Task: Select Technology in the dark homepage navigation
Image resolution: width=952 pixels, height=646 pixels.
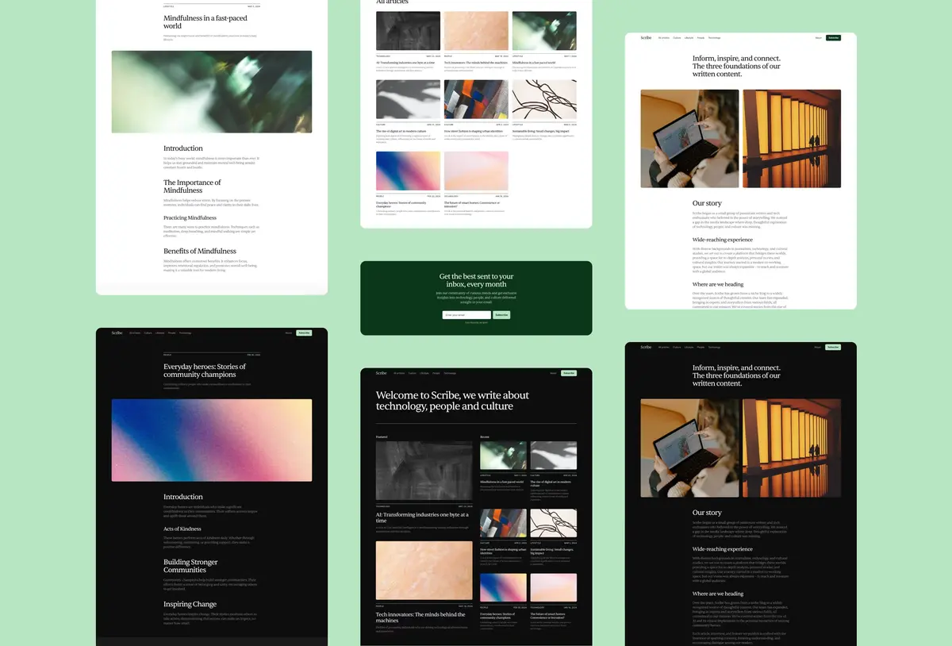Action: 450,372
